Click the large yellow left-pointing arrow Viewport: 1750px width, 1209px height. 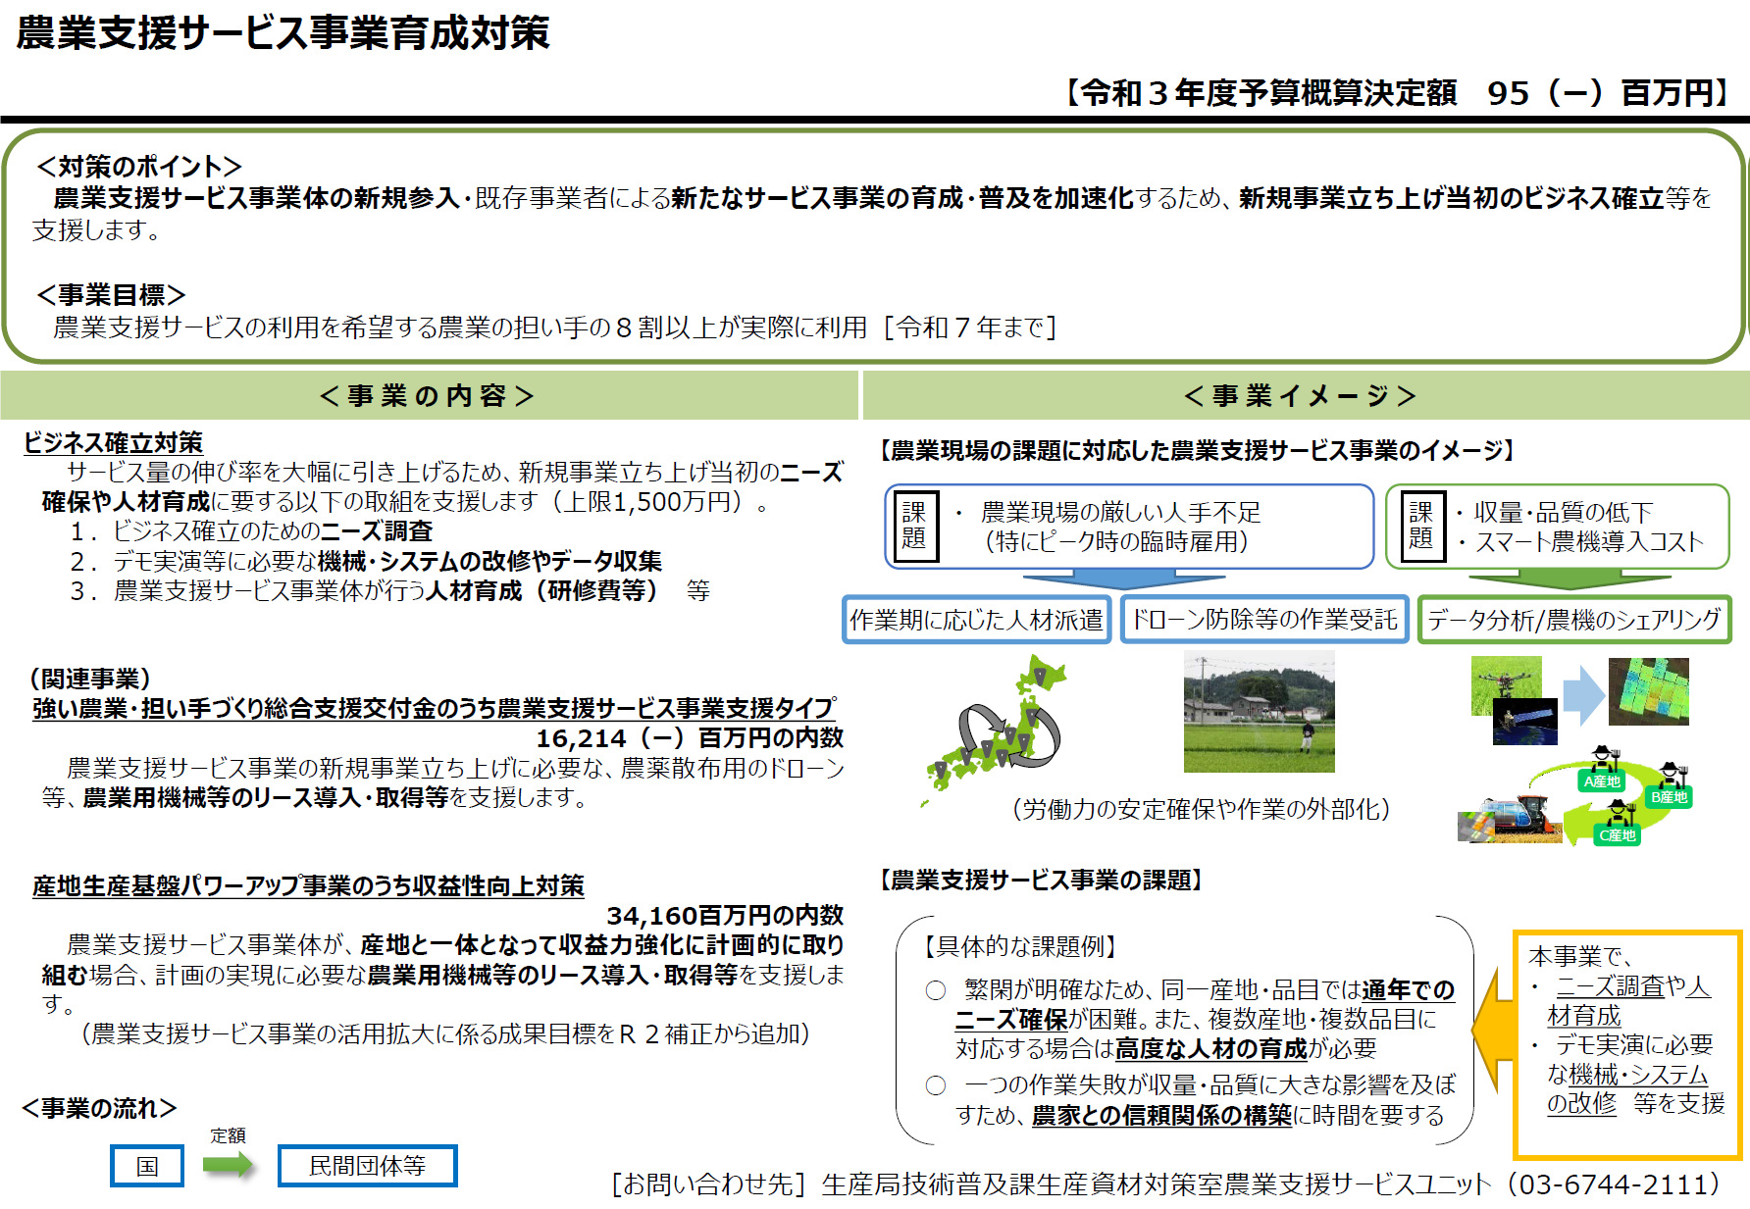click(1493, 1030)
